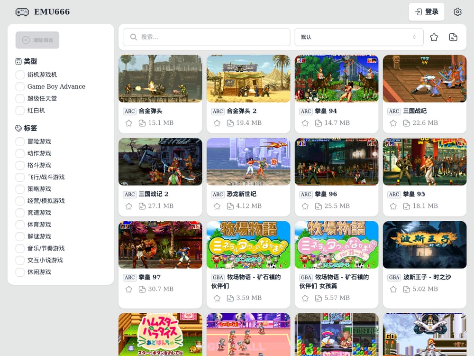Open the settings gear icon
The height and width of the screenshot is (356, 474).
point(457,12)
